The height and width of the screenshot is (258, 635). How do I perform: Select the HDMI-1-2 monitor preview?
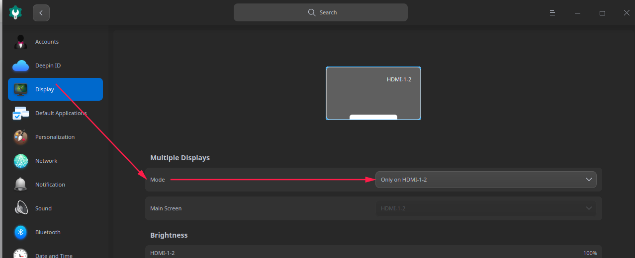373,93
